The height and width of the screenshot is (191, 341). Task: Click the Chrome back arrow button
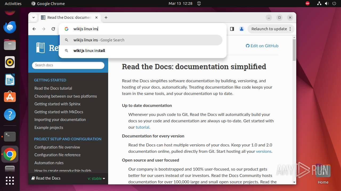[x=34, y=29]
